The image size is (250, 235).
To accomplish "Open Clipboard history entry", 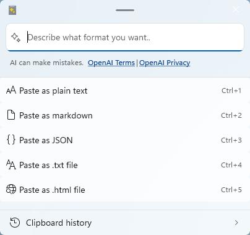I will coord(124,223).
